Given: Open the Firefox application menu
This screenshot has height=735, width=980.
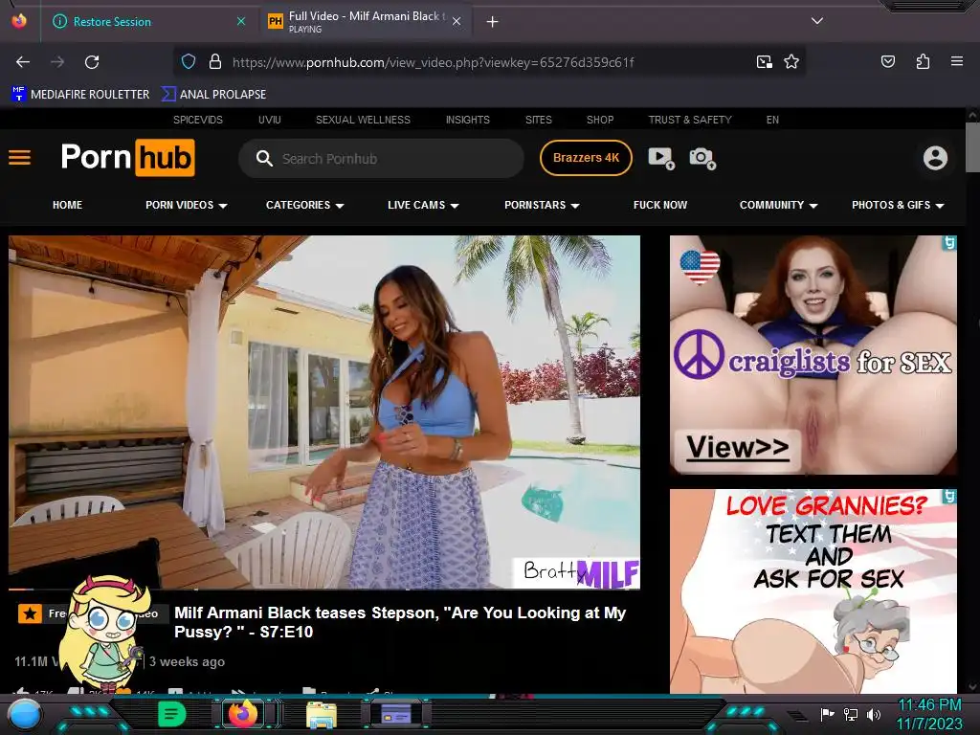Looking at the screenshot, I should click(957, 61).
